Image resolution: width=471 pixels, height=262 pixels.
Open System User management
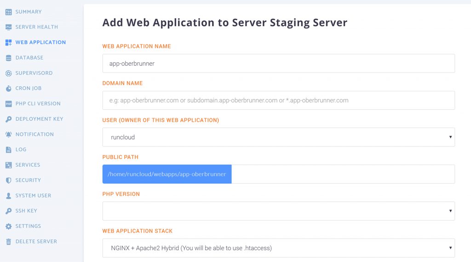coord(33,195)
